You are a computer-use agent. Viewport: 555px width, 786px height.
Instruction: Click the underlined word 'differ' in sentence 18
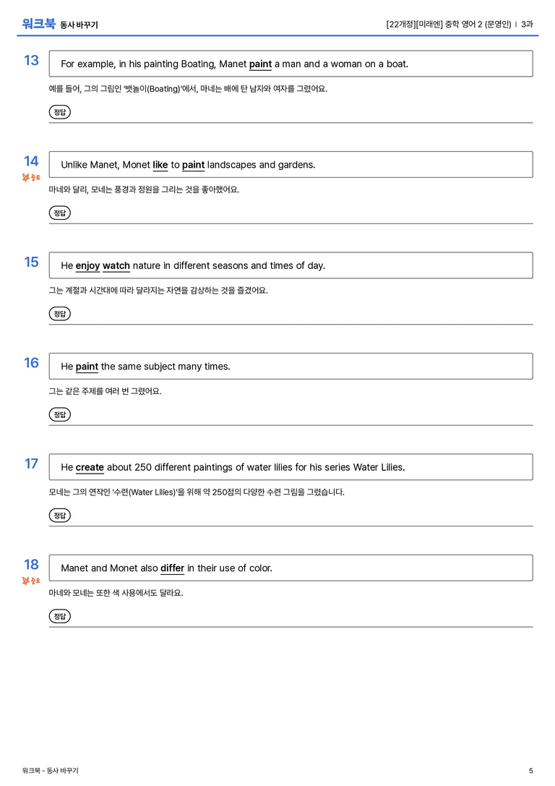point(172,568)
